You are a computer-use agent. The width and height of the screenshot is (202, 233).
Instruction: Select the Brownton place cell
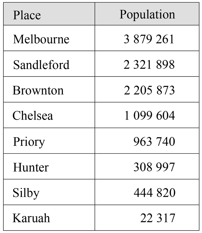(x=49, y=90)
